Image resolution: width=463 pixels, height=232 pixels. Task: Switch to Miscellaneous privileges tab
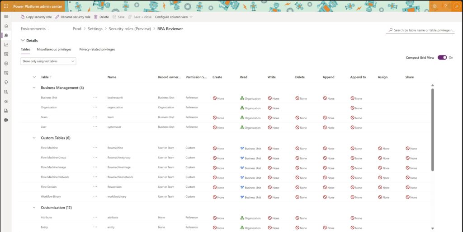(54, 49)
